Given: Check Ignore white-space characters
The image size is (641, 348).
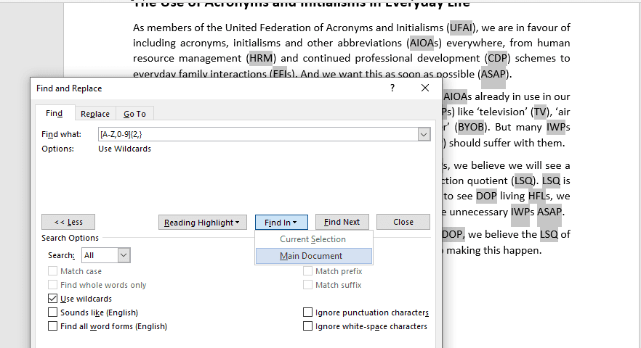Looking at the screenshot, I should [x=307, y=326].
